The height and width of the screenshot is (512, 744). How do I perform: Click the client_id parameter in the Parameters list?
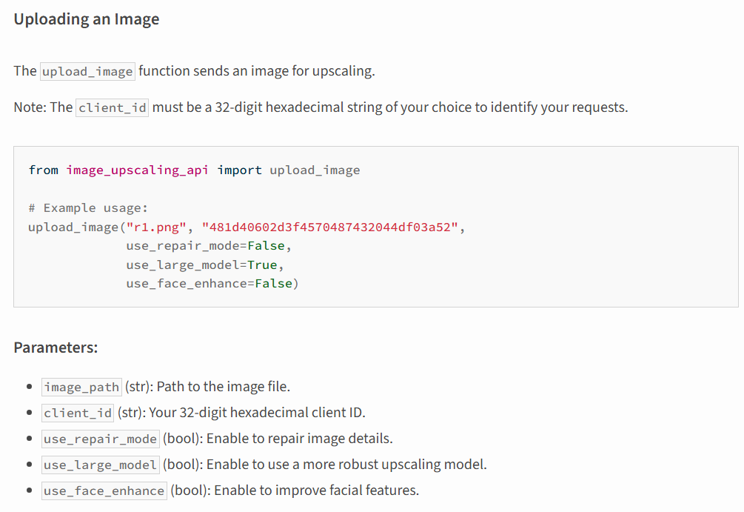[78, 413]
